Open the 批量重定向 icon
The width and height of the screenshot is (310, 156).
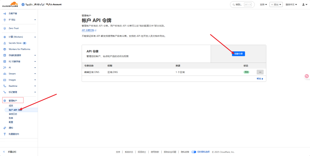(5, 134)
